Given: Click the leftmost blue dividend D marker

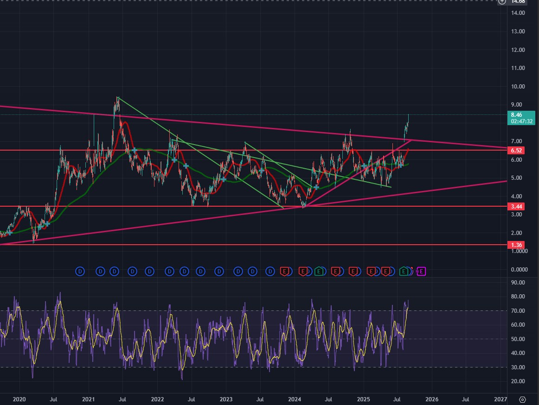Looking at the screenshot, I should coord(80,271).
